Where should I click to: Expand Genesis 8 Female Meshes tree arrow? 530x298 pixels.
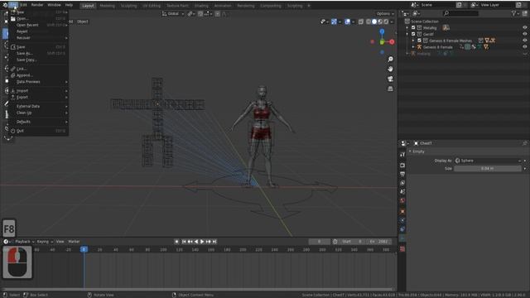(x=413, y=41)
